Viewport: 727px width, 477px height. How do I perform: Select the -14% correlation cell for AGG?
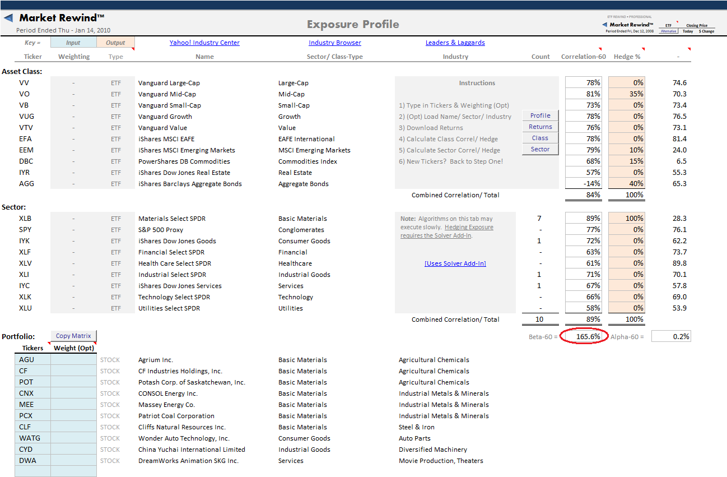click(584, 184)
